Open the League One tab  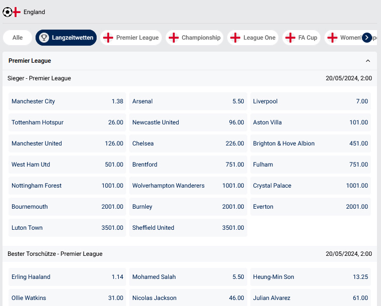253,38
